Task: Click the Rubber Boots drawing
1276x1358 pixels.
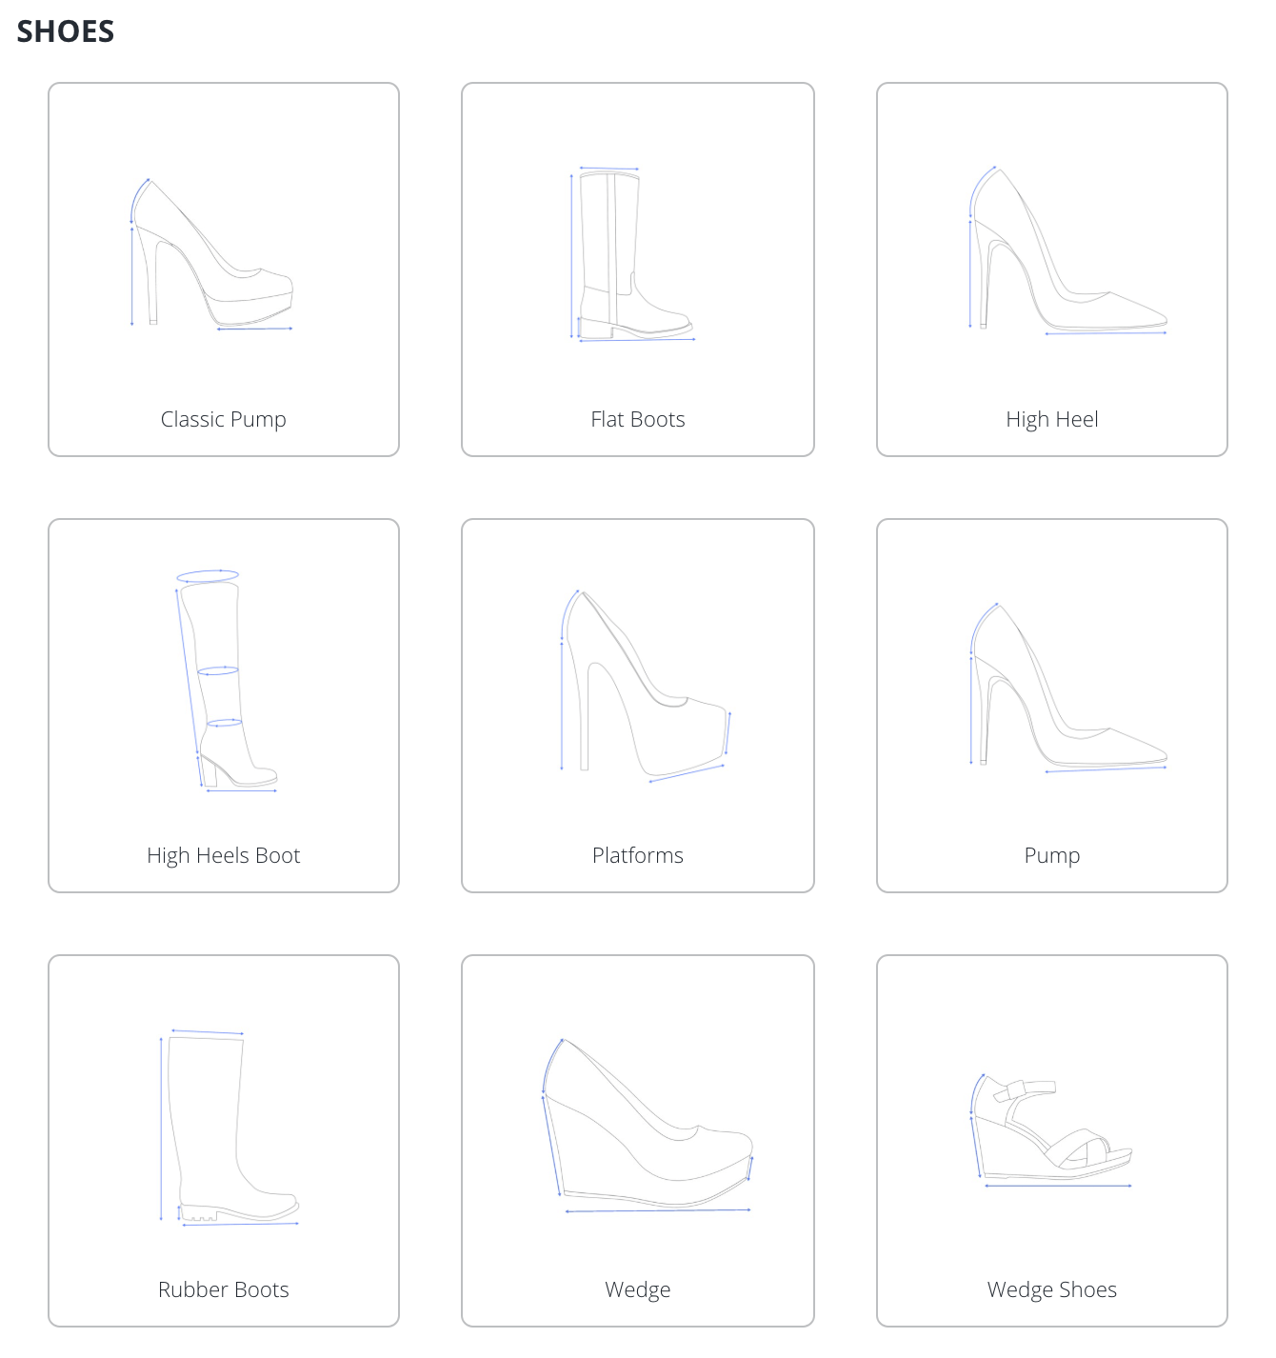Action: pyautogui.click(x=229, y=1128)
